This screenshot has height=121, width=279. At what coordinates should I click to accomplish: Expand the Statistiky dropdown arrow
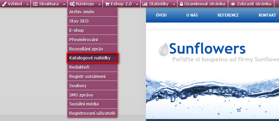174,4
